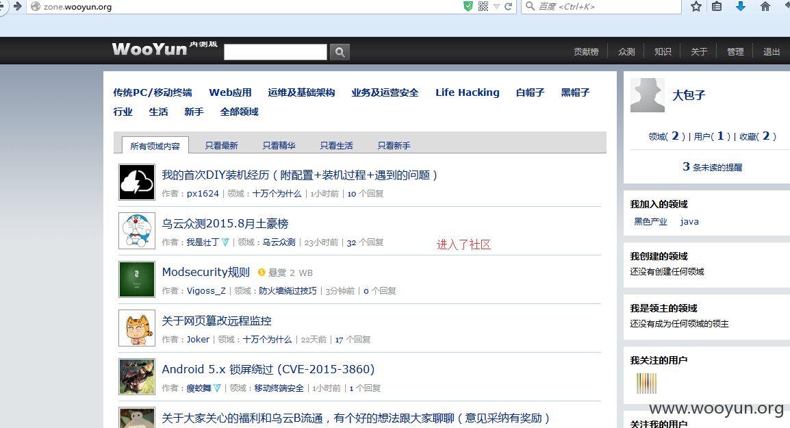This screenshot has height=428, width=790.
Task: Switch to the 只看精华 tab
Action: point(279,145)
